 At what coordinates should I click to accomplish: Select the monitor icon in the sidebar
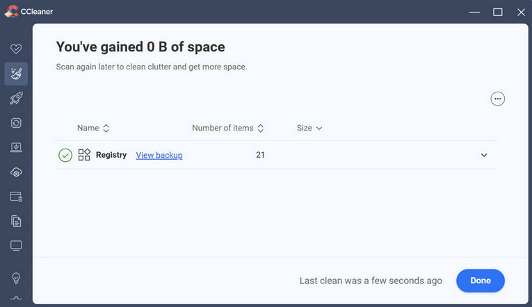16,246
